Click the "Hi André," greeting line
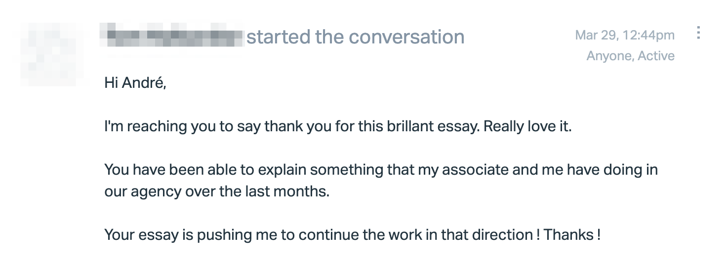Viewport: 728px width, 265px height. 135,83
